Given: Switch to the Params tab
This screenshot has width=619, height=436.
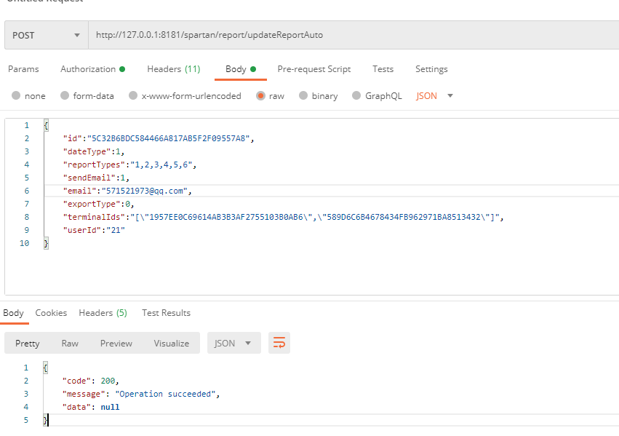Looking at the screenshot, I should click(x=23, y=69).
